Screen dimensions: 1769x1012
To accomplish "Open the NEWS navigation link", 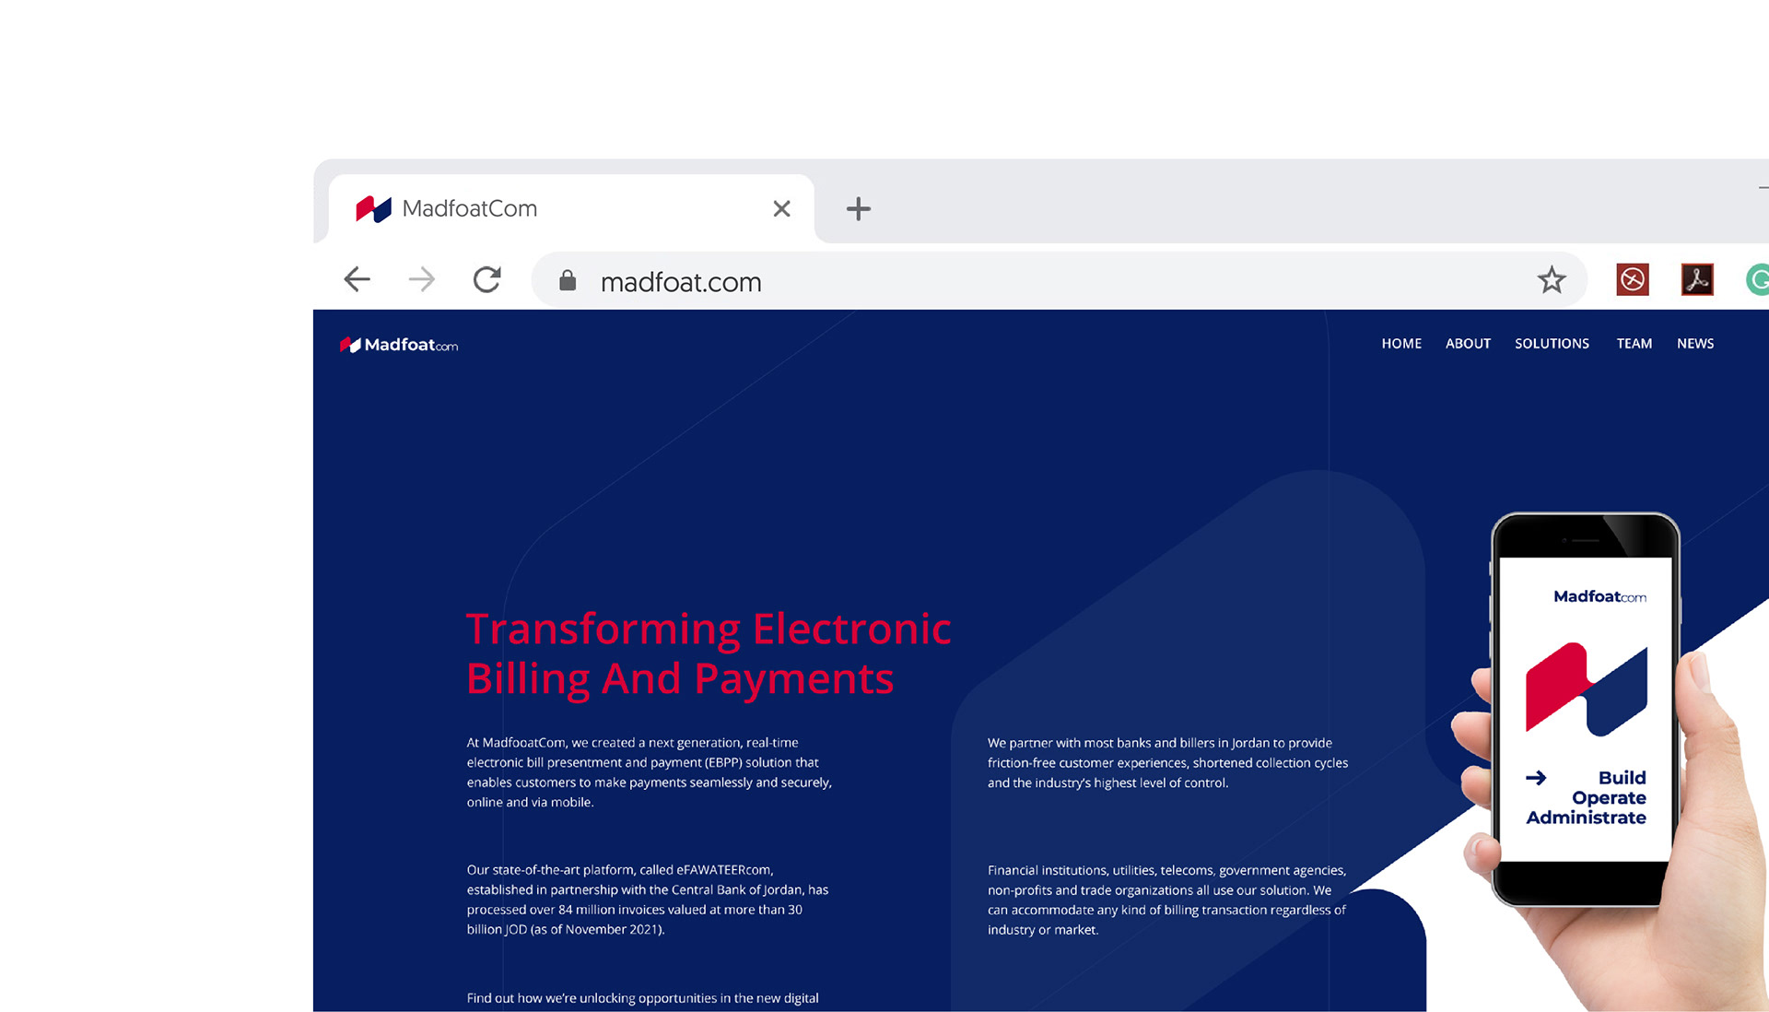I will click(x=1695, y=344).
